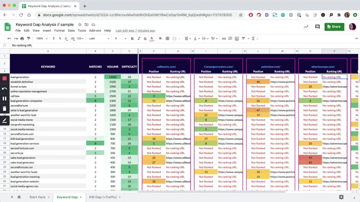Click the Chrome extensions puzzle icon
This screenshot has height=202, width=360.
click(339, 15)
